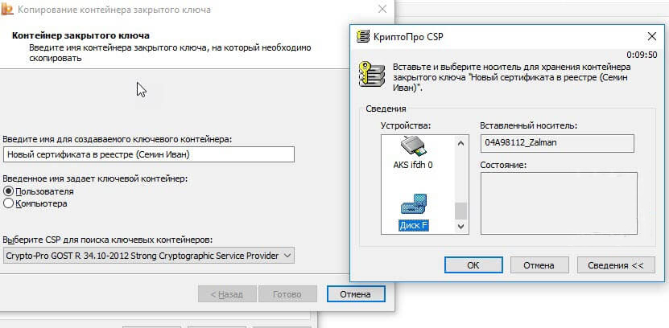Viewport: 669px width, 328px height.
Task: Select the Компьютера radio button
Action: click(9, 203)
